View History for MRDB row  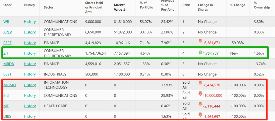[30, 64]
